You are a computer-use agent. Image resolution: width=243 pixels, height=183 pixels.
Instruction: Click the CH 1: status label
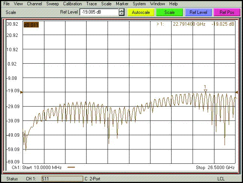click(31, 179)
